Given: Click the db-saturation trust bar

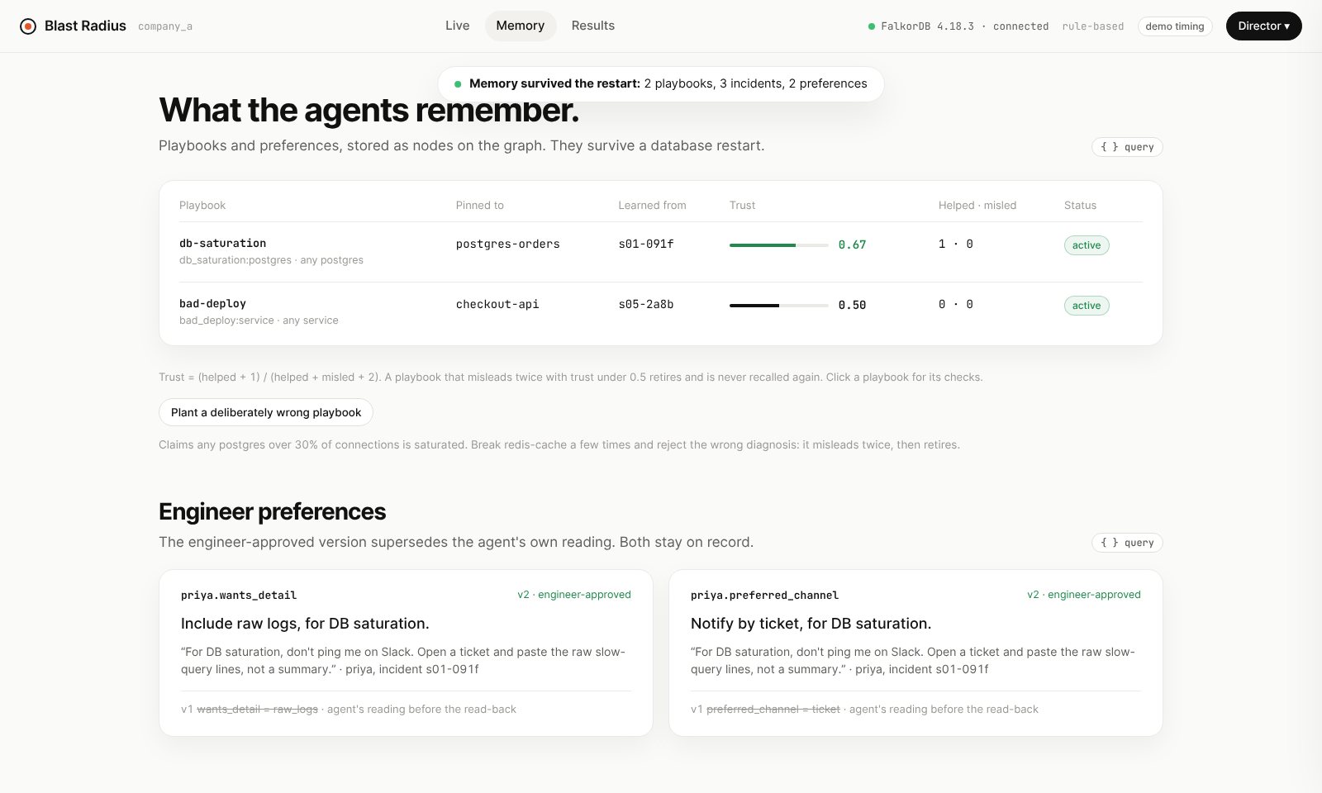Looking at the screenshot, I should [779, 245].
